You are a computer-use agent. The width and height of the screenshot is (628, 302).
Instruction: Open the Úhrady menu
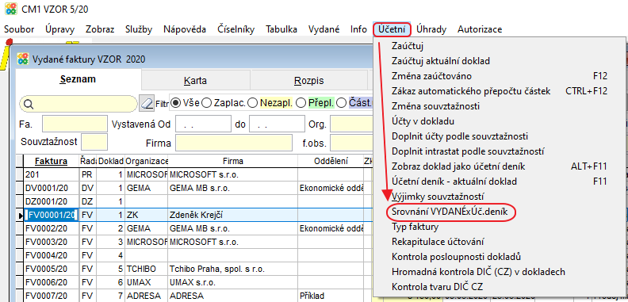(x=431, y=29)
